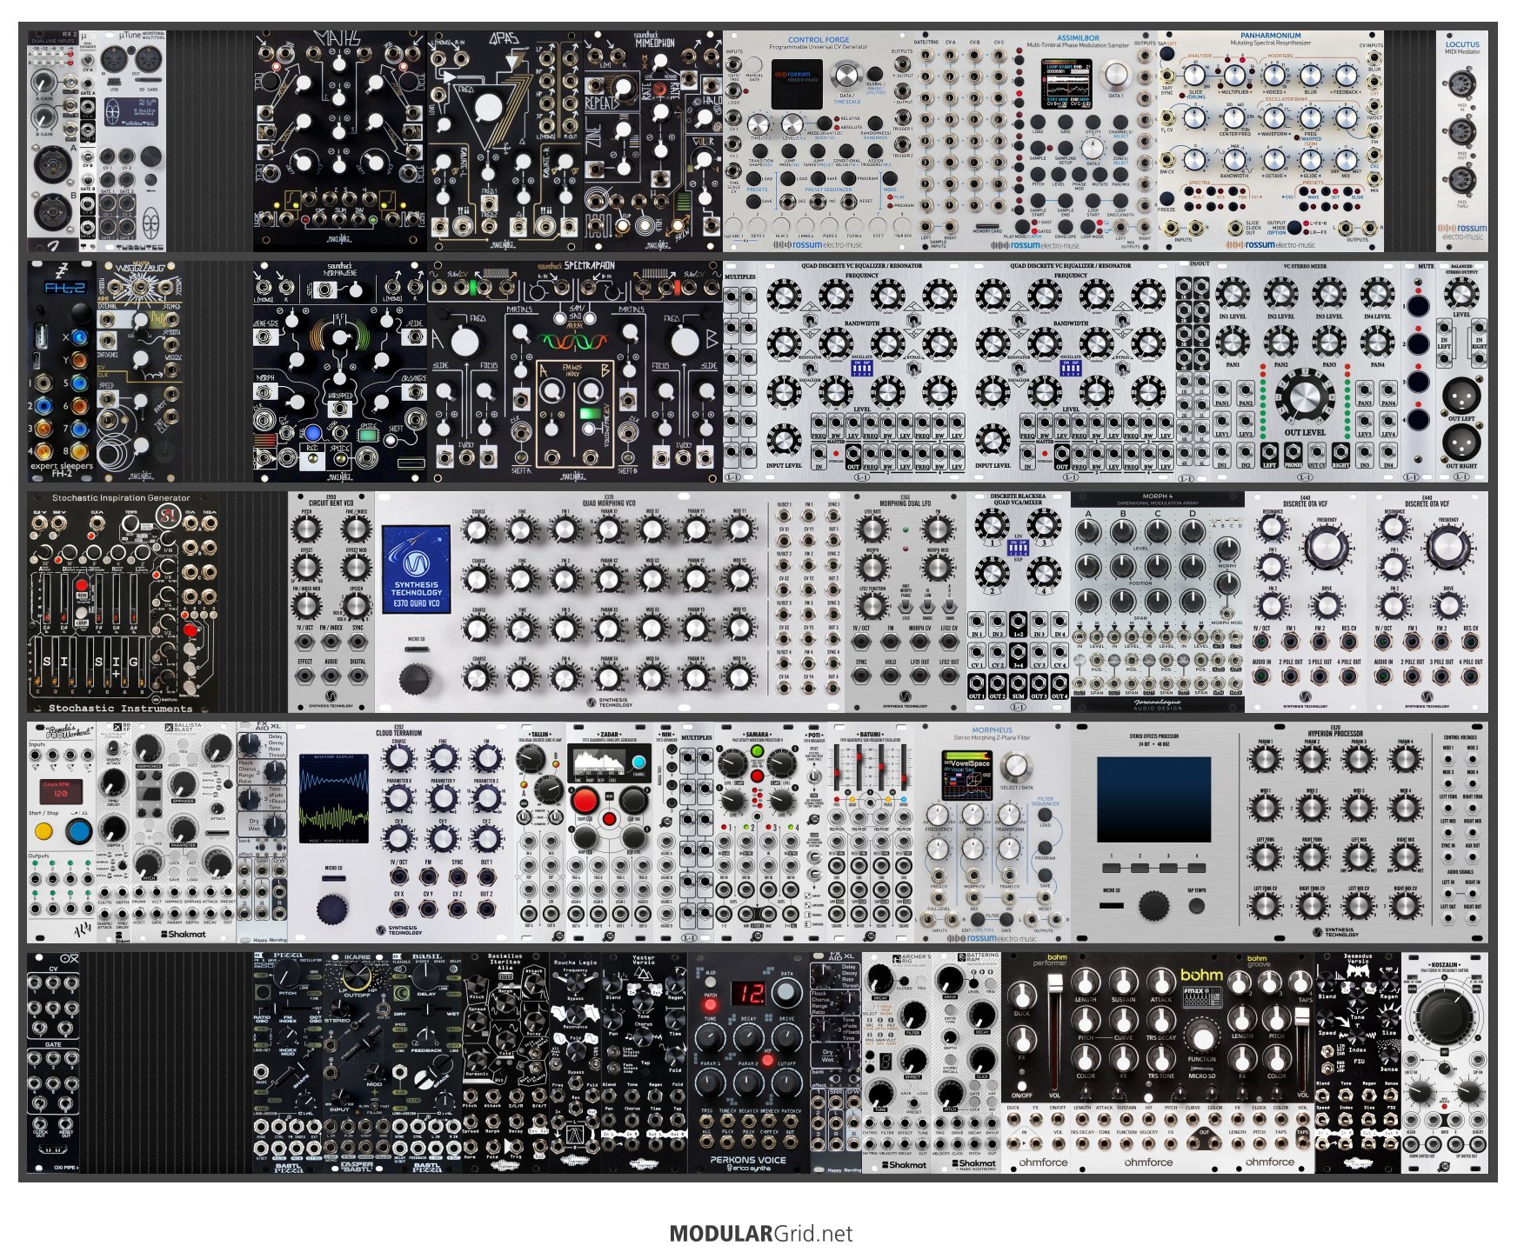Hit the large red button on the Zadar module
Image resolution: width=1524 pixels, height=1252 pixels.
point(585,799)
